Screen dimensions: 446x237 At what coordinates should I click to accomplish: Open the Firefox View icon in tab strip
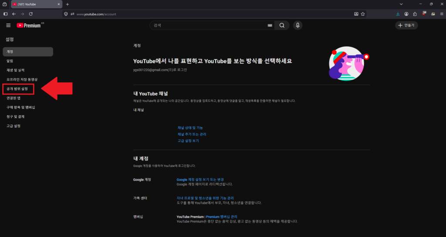[x=4, y=4]
